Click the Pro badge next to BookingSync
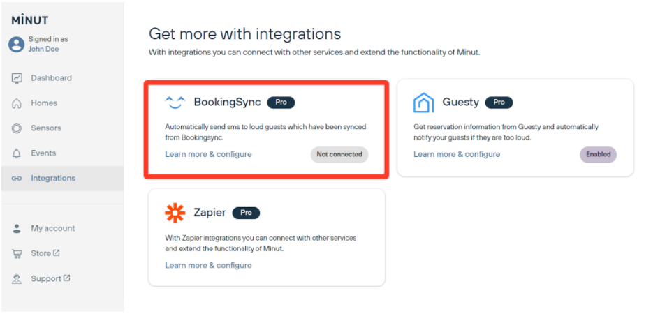Screen dimensions: 667x316 [281, 103]
